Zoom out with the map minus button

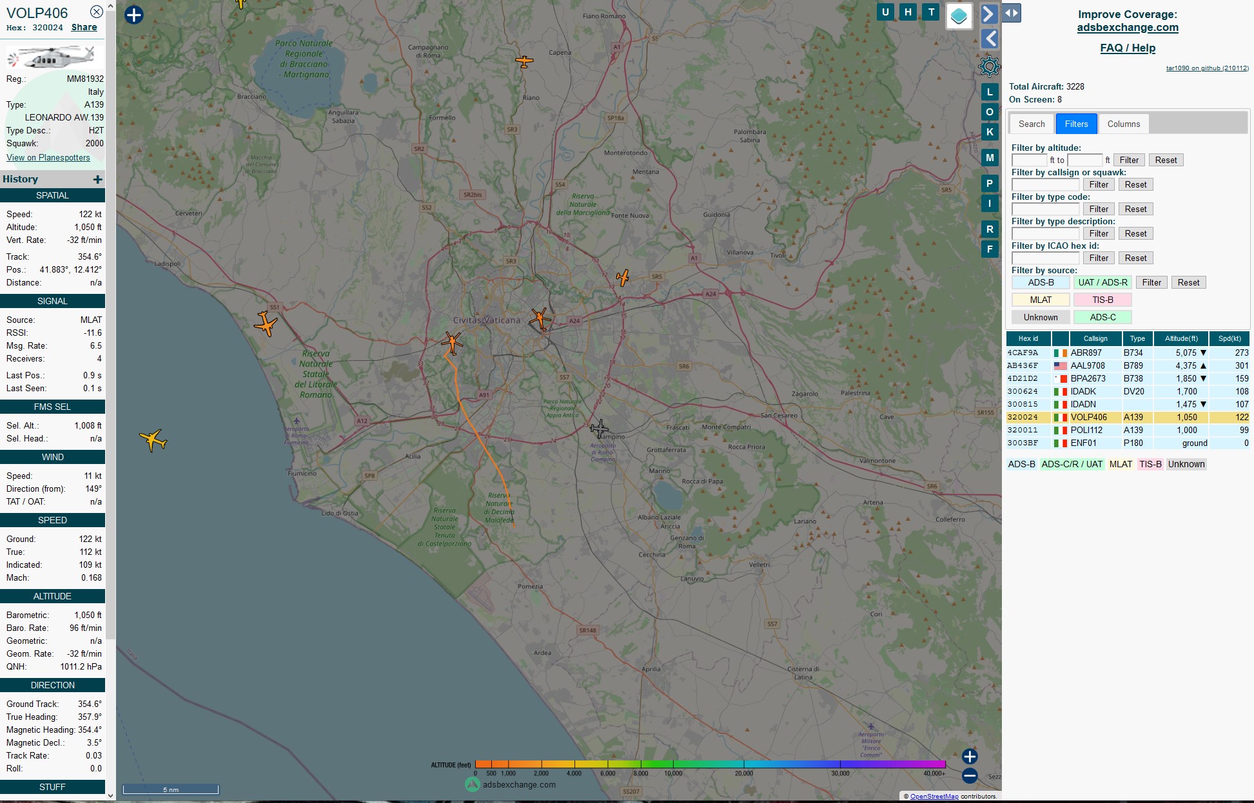pos(969,776)
